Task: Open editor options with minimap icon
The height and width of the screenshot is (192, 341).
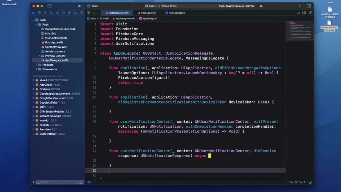Action: 304,13
